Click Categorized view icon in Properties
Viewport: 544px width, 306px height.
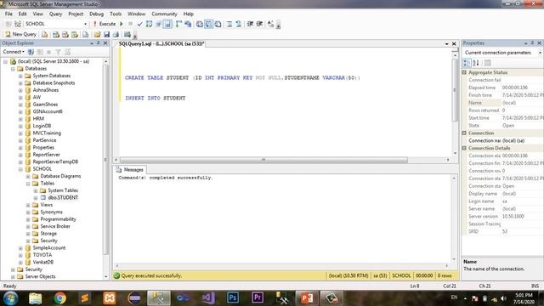[467, 63]
